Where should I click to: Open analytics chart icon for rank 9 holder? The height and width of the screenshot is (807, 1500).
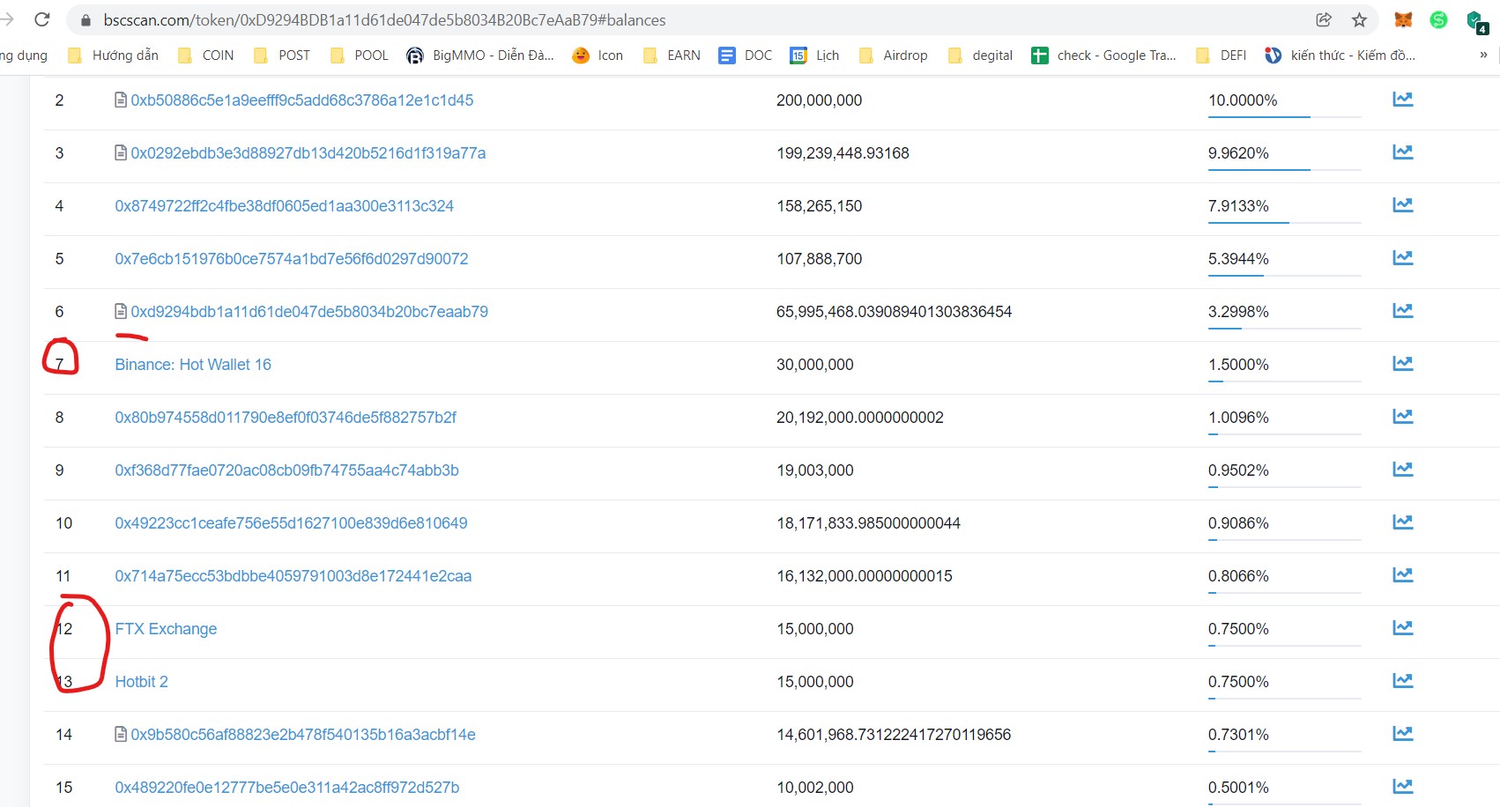click(x=1402, y=470)
